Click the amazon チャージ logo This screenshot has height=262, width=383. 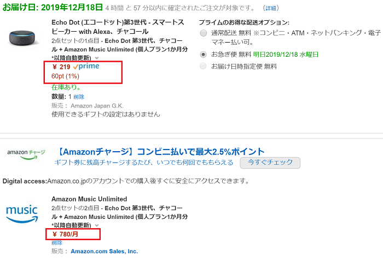(x=26, y=155)
